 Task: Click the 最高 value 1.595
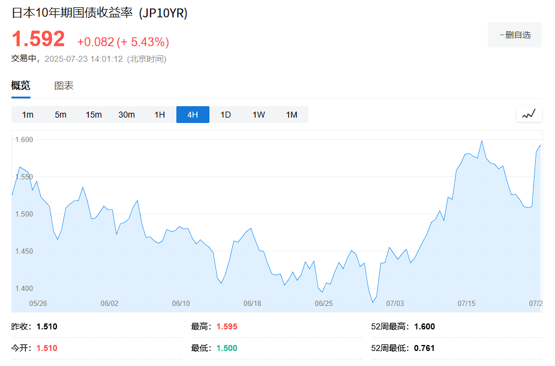point(226,327)
